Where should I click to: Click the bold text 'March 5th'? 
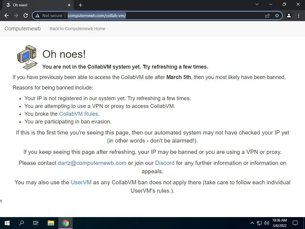click(179, 77)
